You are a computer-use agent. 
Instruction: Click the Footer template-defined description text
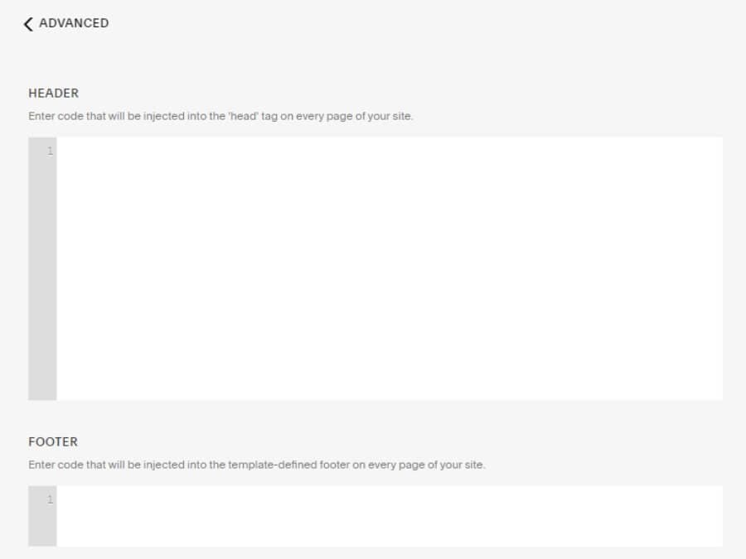point(256,465)
